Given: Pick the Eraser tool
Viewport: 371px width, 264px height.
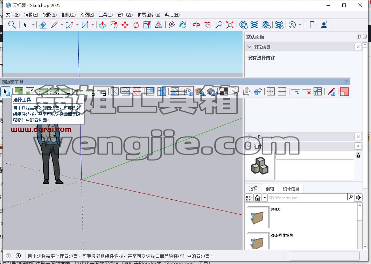Looking at the screenshot, I should [x=43, y=25].
